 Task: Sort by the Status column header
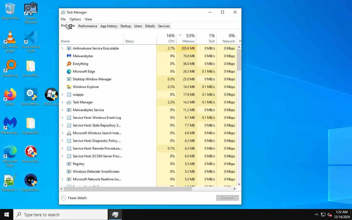(x=140, y=38)
